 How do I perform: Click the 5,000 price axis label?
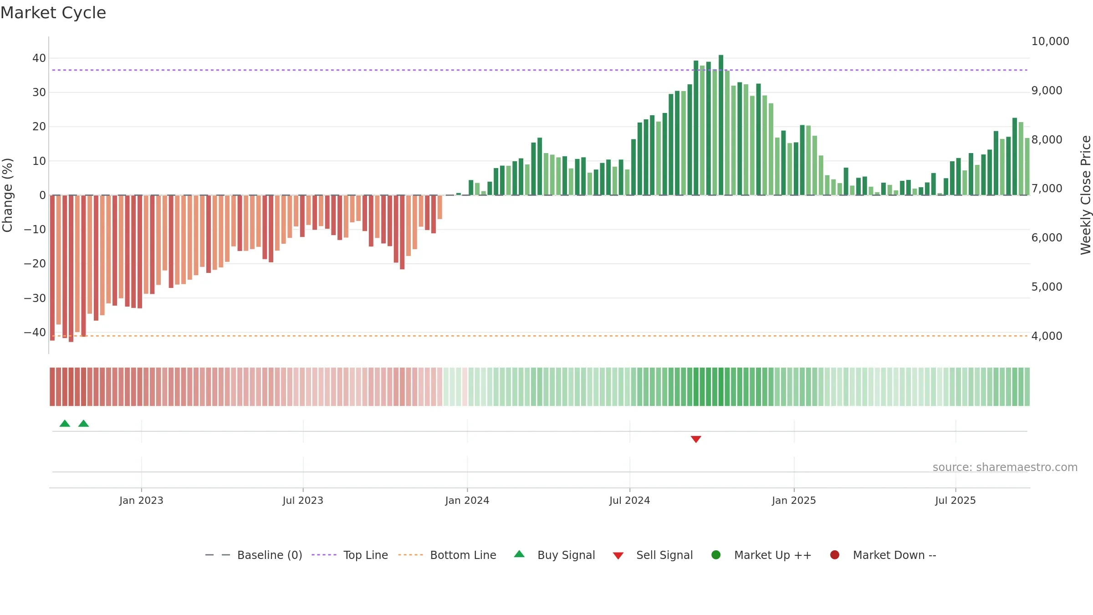coord(1047,287)
